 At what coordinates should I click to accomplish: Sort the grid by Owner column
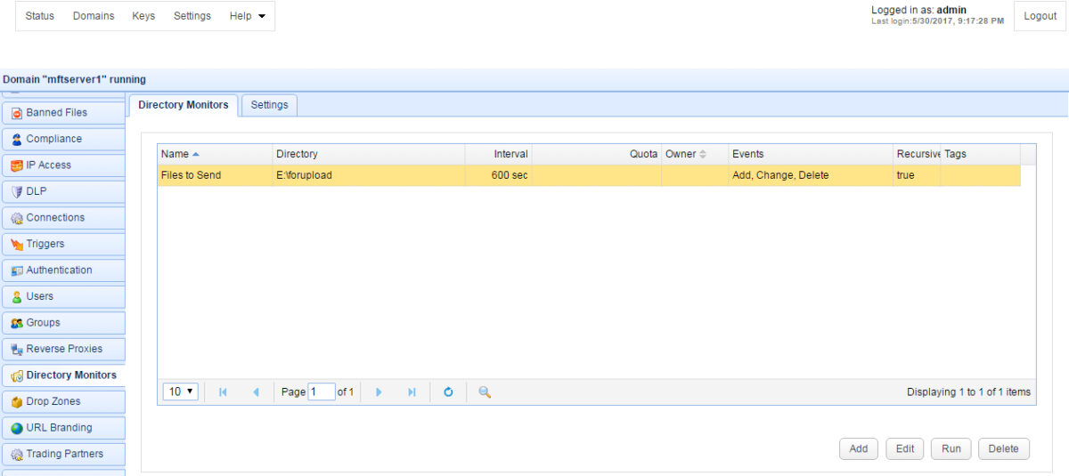(685, 154)
